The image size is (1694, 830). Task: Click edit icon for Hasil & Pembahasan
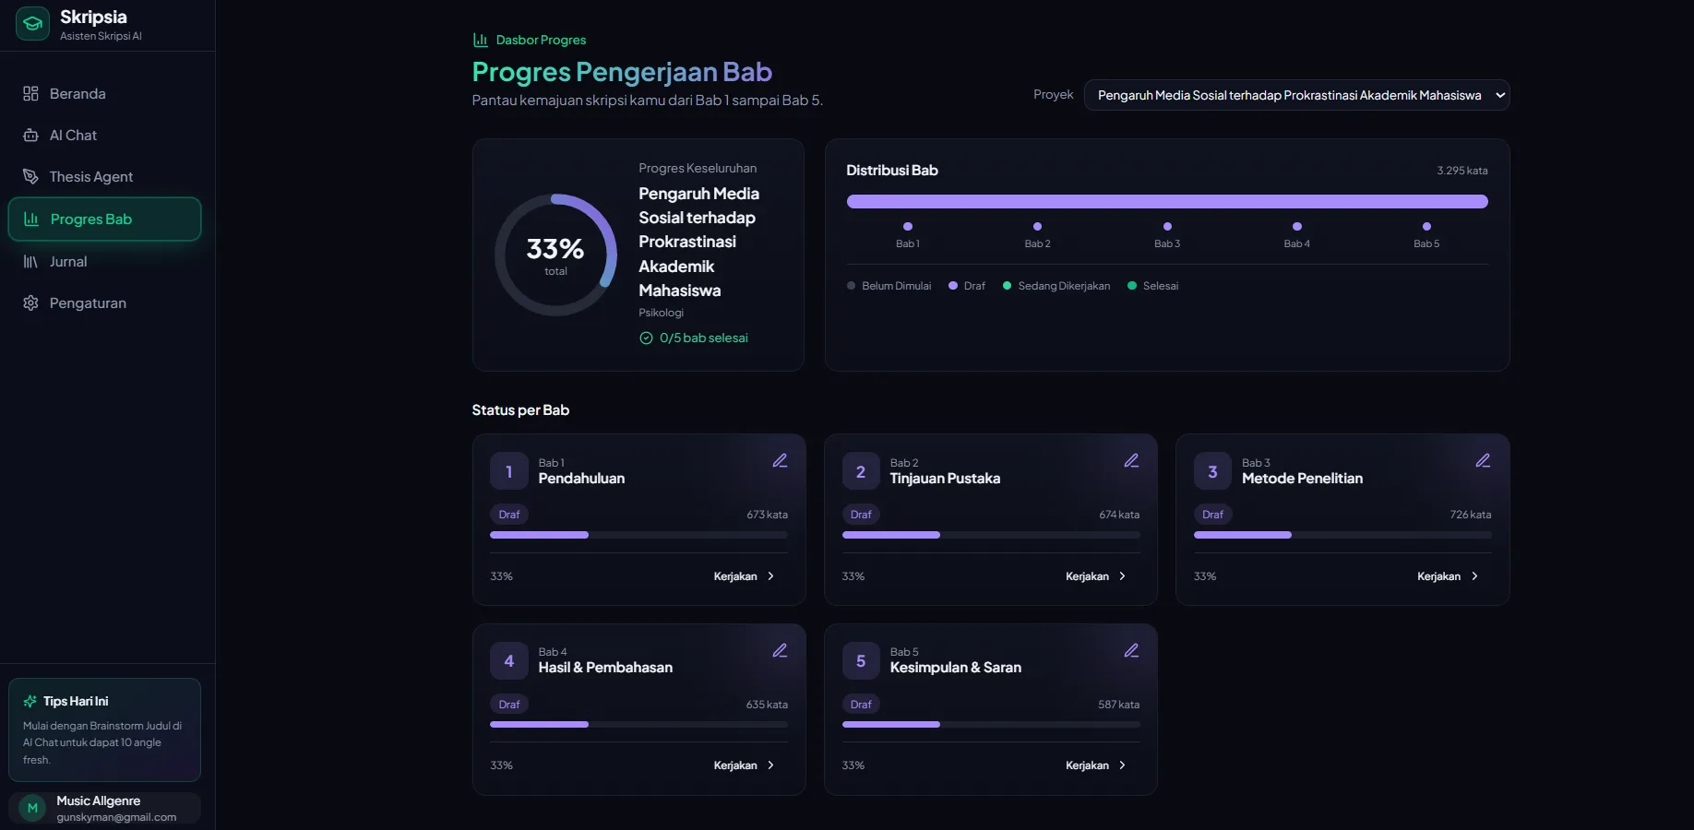pos(780,650)
